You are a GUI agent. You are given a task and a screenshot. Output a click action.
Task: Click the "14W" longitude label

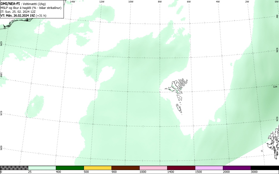(x=73, y=2)
